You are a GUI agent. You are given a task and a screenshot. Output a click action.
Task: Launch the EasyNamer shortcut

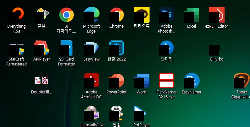coord(192,81)
